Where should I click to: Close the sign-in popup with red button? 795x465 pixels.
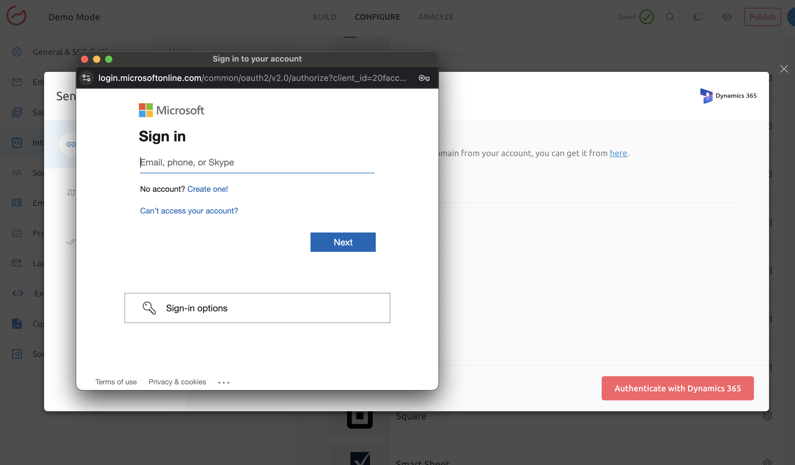tap(85, 59)
